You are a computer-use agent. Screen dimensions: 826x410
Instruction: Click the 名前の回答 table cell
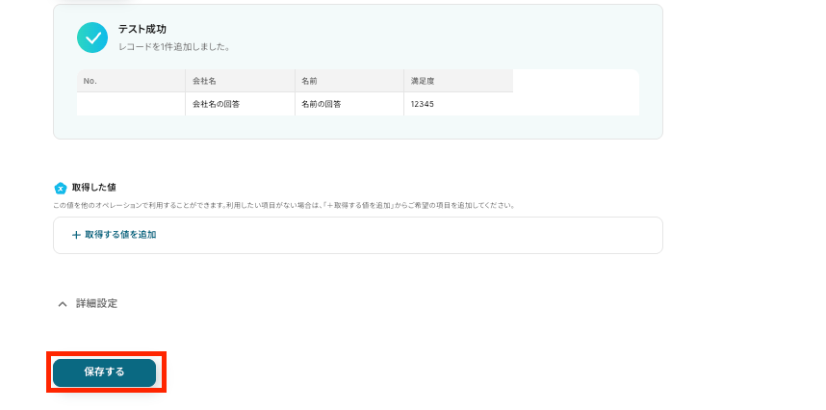323,104
